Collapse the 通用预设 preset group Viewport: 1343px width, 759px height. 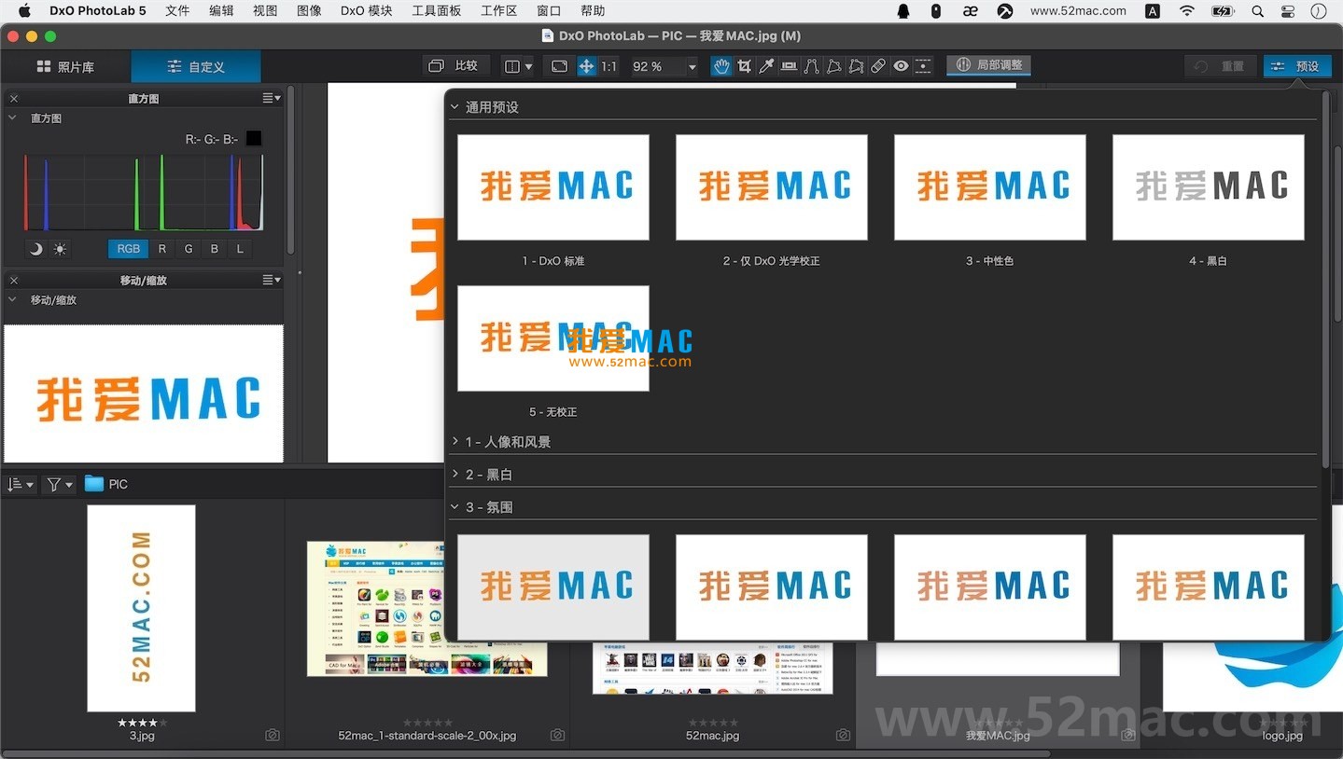(x=455, y=106)
